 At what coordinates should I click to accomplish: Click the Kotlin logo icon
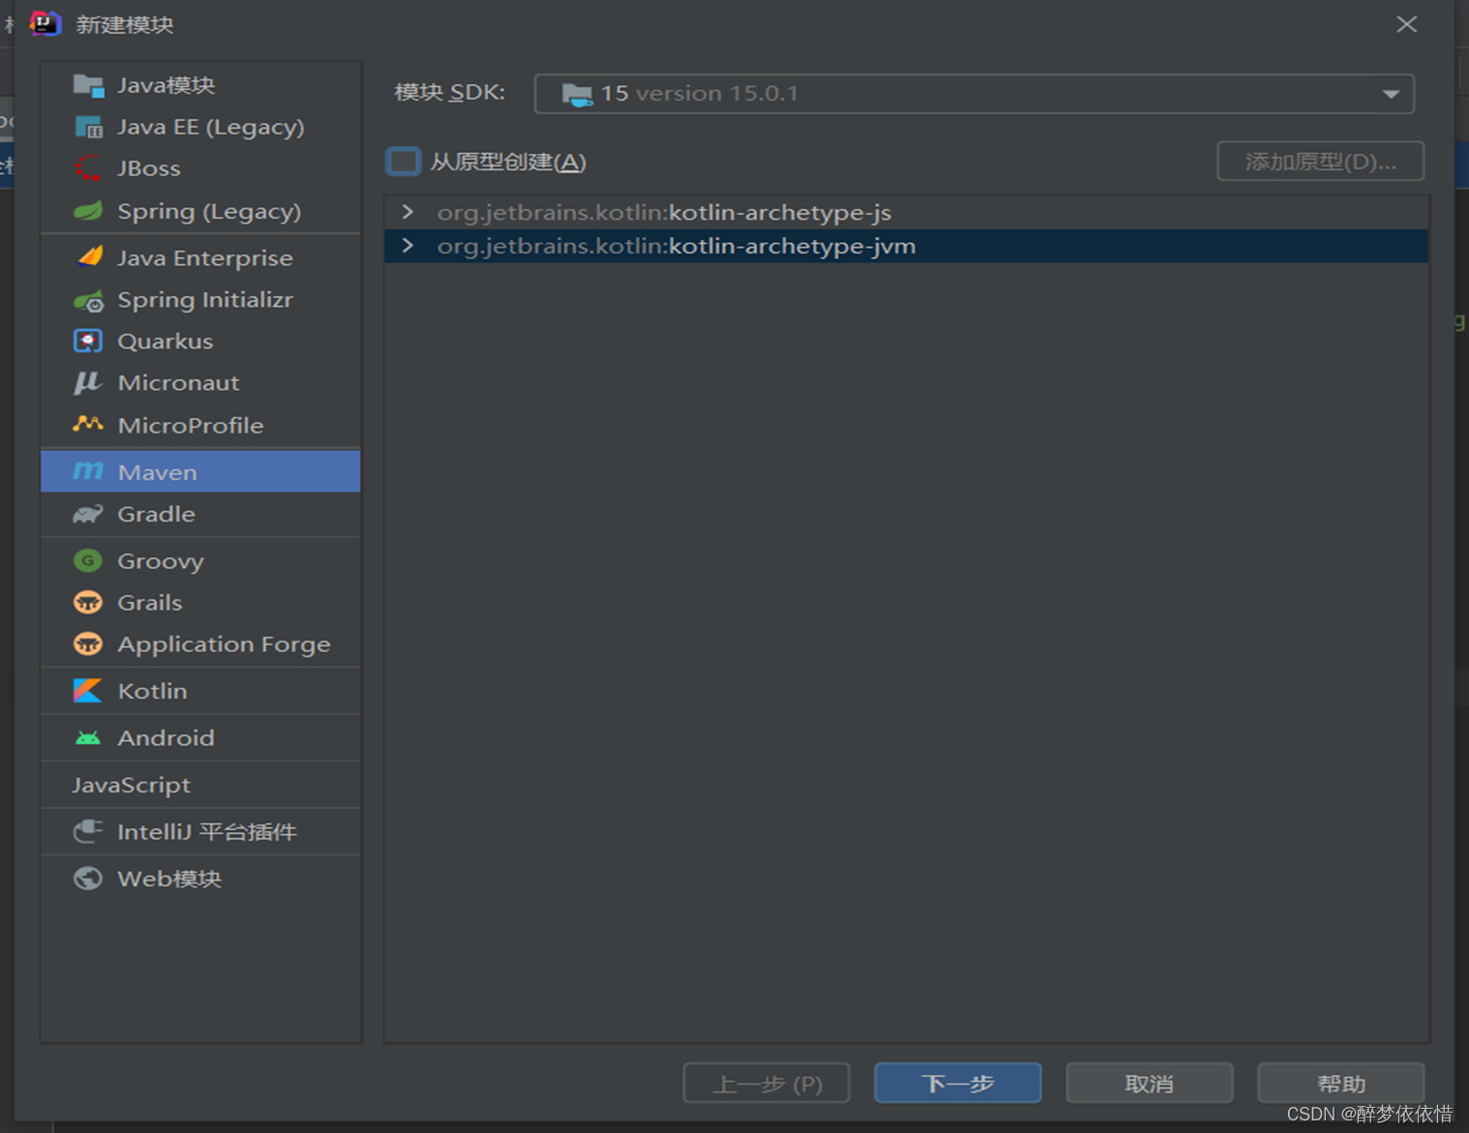(x=88, y=691)
